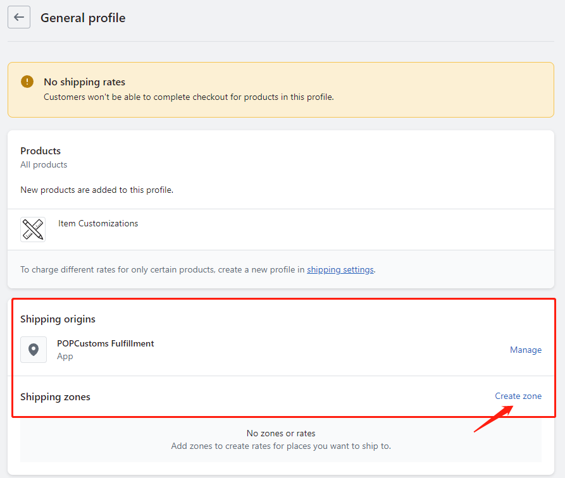Click the Products section heading
The height and width of the screenshot is (478, 565).
coord(40,150)
